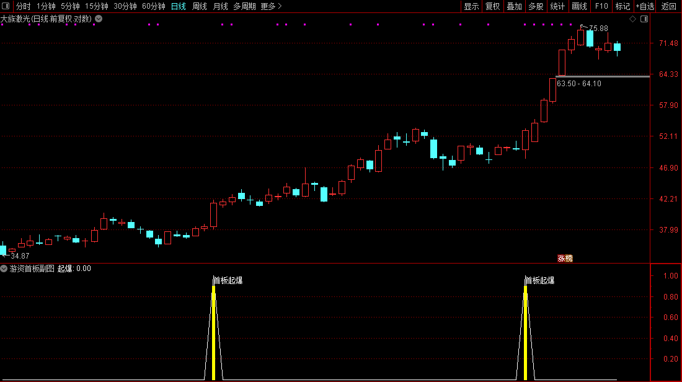Viewport: 682px width, 382px height.
Task: Expand dropdown next to 大族激光 title
Action: click(99, 19)
